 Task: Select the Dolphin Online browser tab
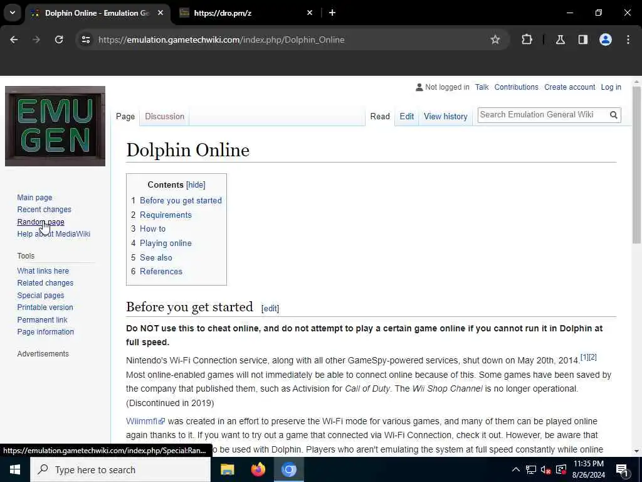coord(97,13)
